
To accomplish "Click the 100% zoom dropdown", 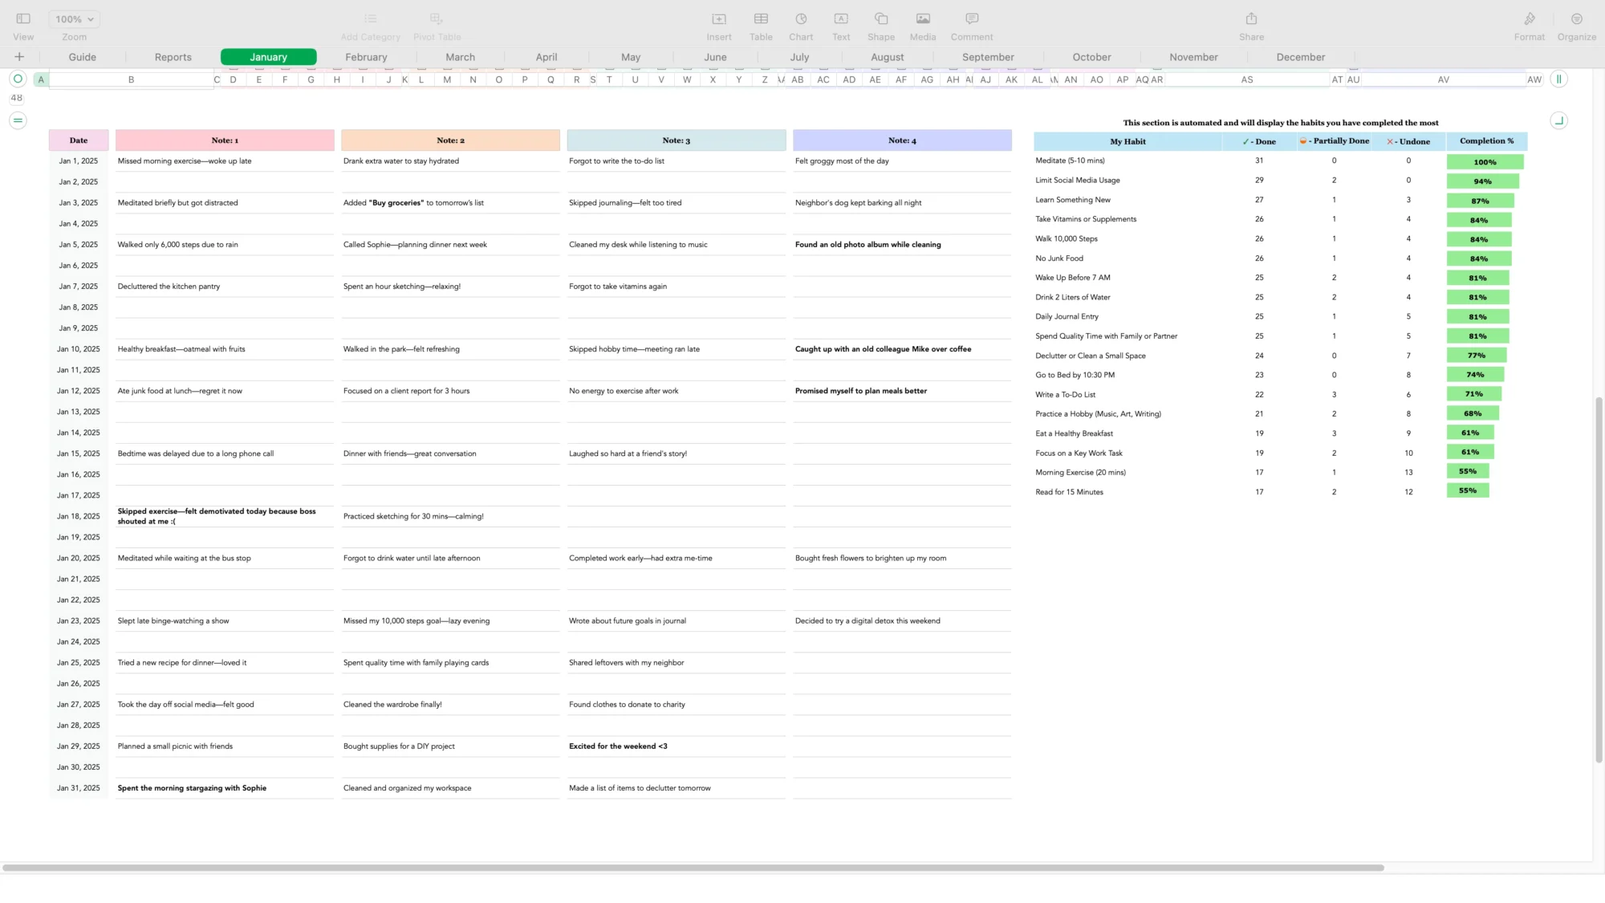I will 74,18.
